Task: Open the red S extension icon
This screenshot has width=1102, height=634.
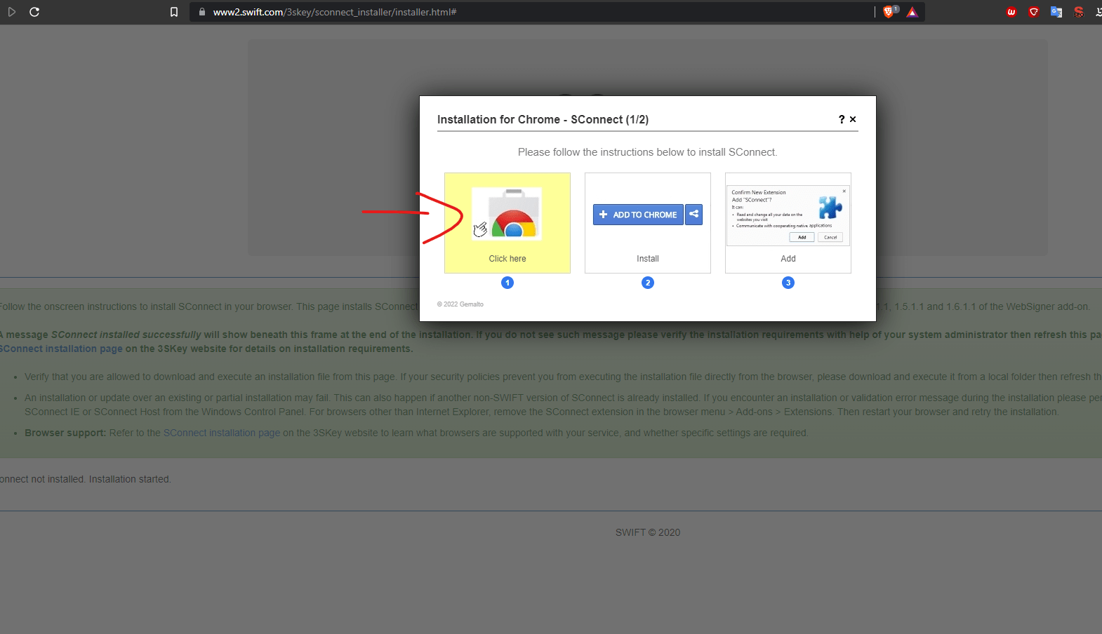Action: (1079, 12)
